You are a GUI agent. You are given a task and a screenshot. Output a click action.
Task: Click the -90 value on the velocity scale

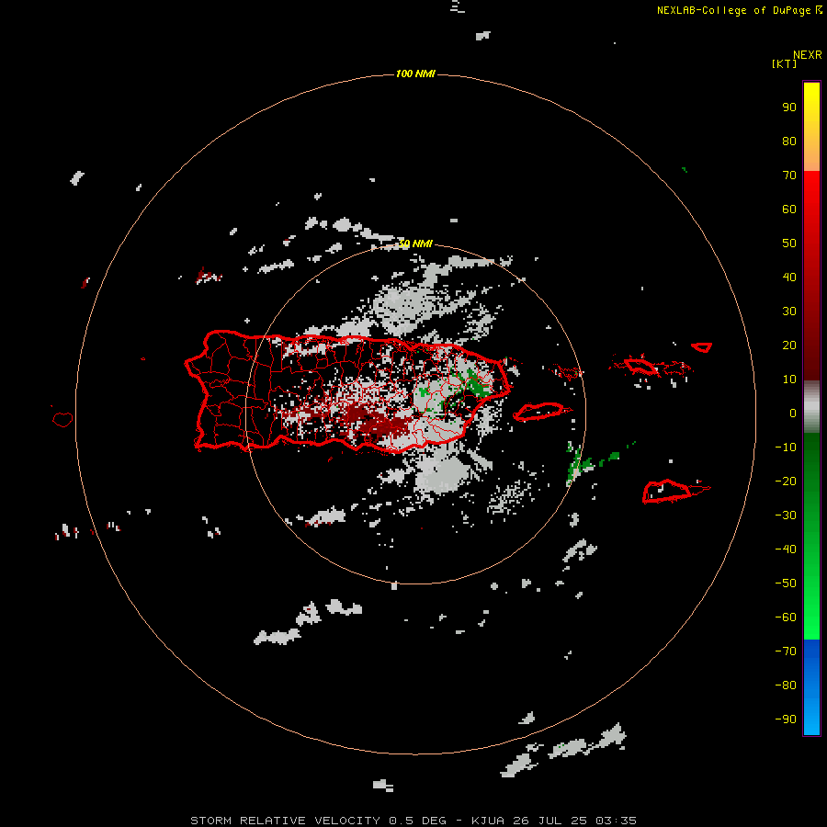click(786, 719)
